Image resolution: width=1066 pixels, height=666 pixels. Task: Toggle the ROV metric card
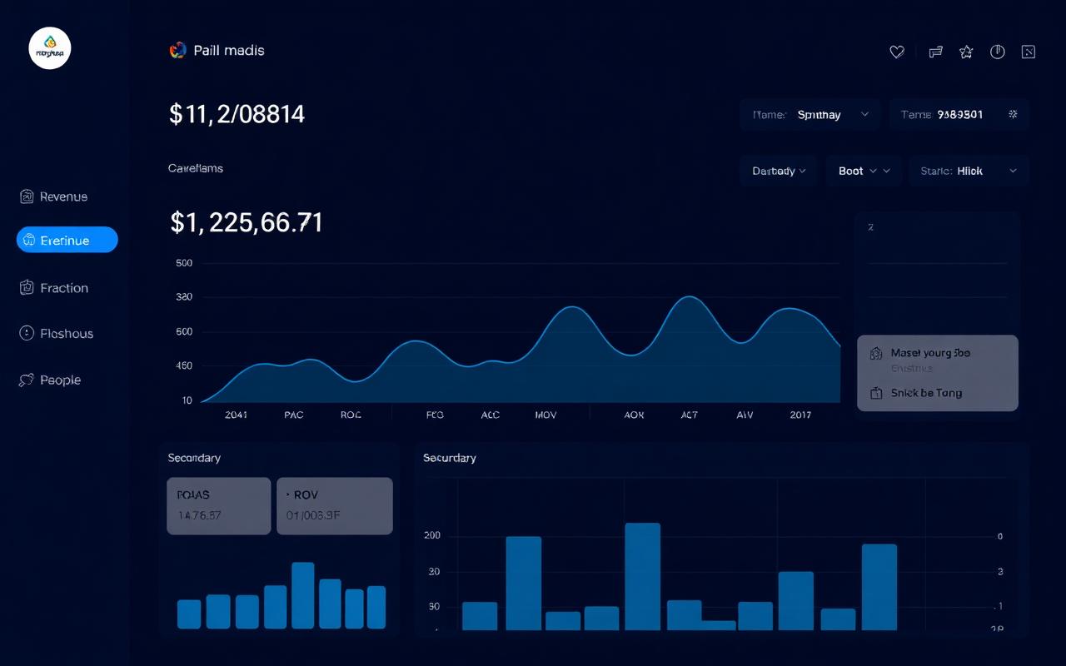coord(334,505)
